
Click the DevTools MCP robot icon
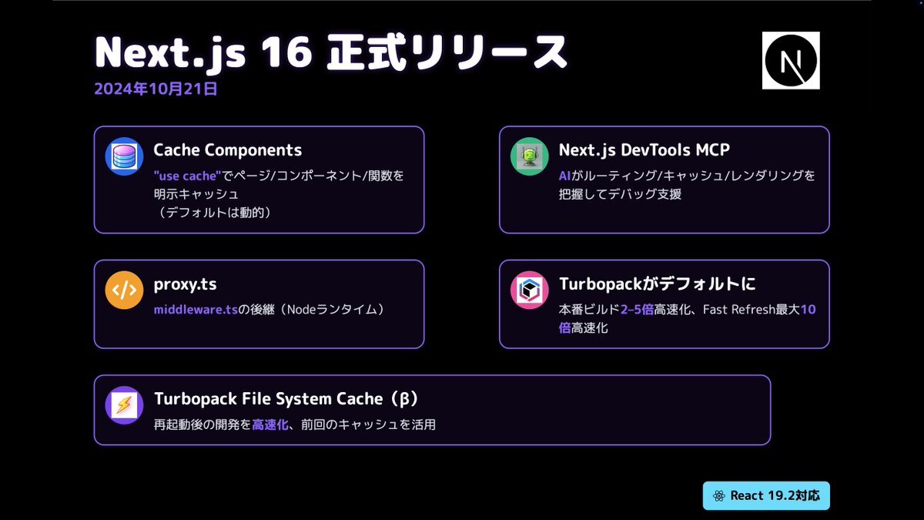click(530, 156)
